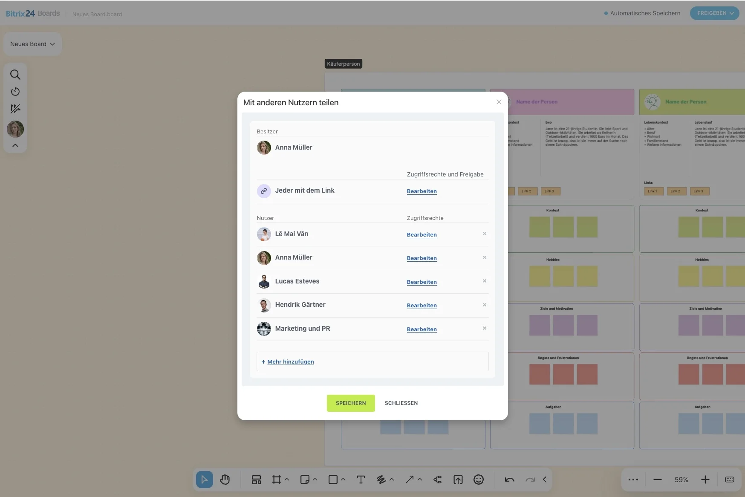The height and width of the screenshot is (497, 745).
Task: Select the frame tool icon
Action: [277, 480]
